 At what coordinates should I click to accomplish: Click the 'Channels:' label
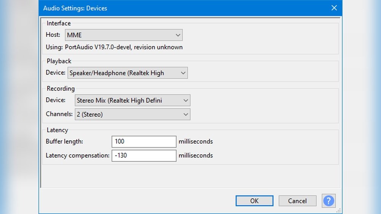(x=59, y=114)
